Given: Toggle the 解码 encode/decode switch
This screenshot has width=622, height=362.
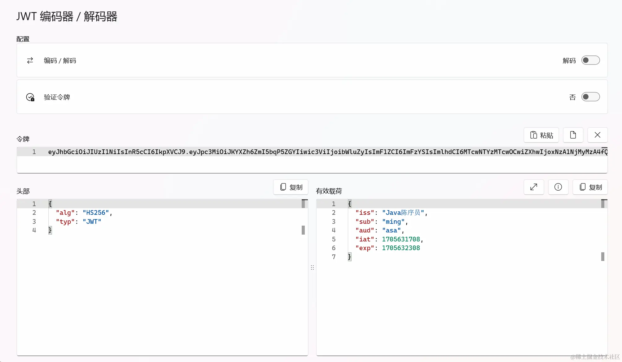Looking at the screenshot, I should 590,60.
